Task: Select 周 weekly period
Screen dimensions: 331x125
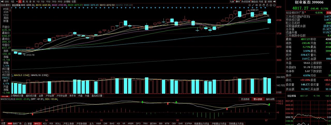Action: pos(23,2)
